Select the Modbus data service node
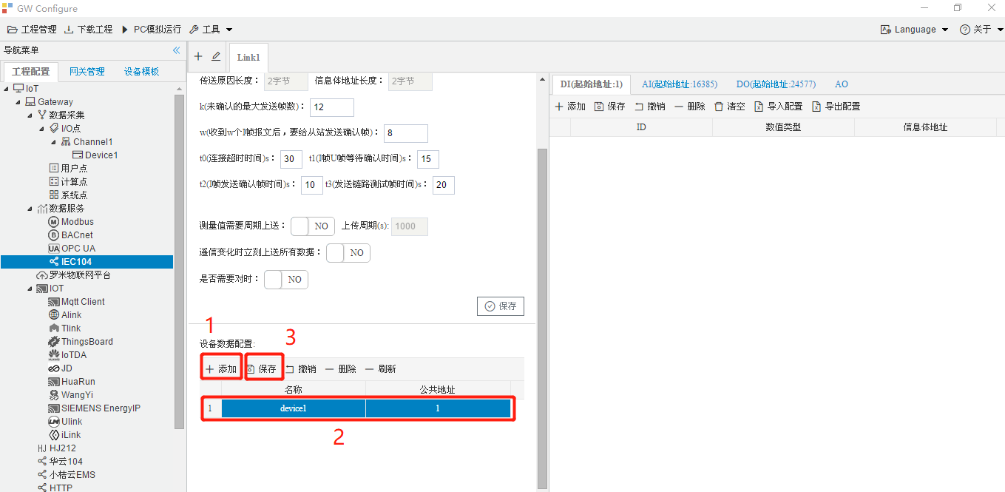The width and height of the screenshot is (1005, 492). click(x=71, y=222)
